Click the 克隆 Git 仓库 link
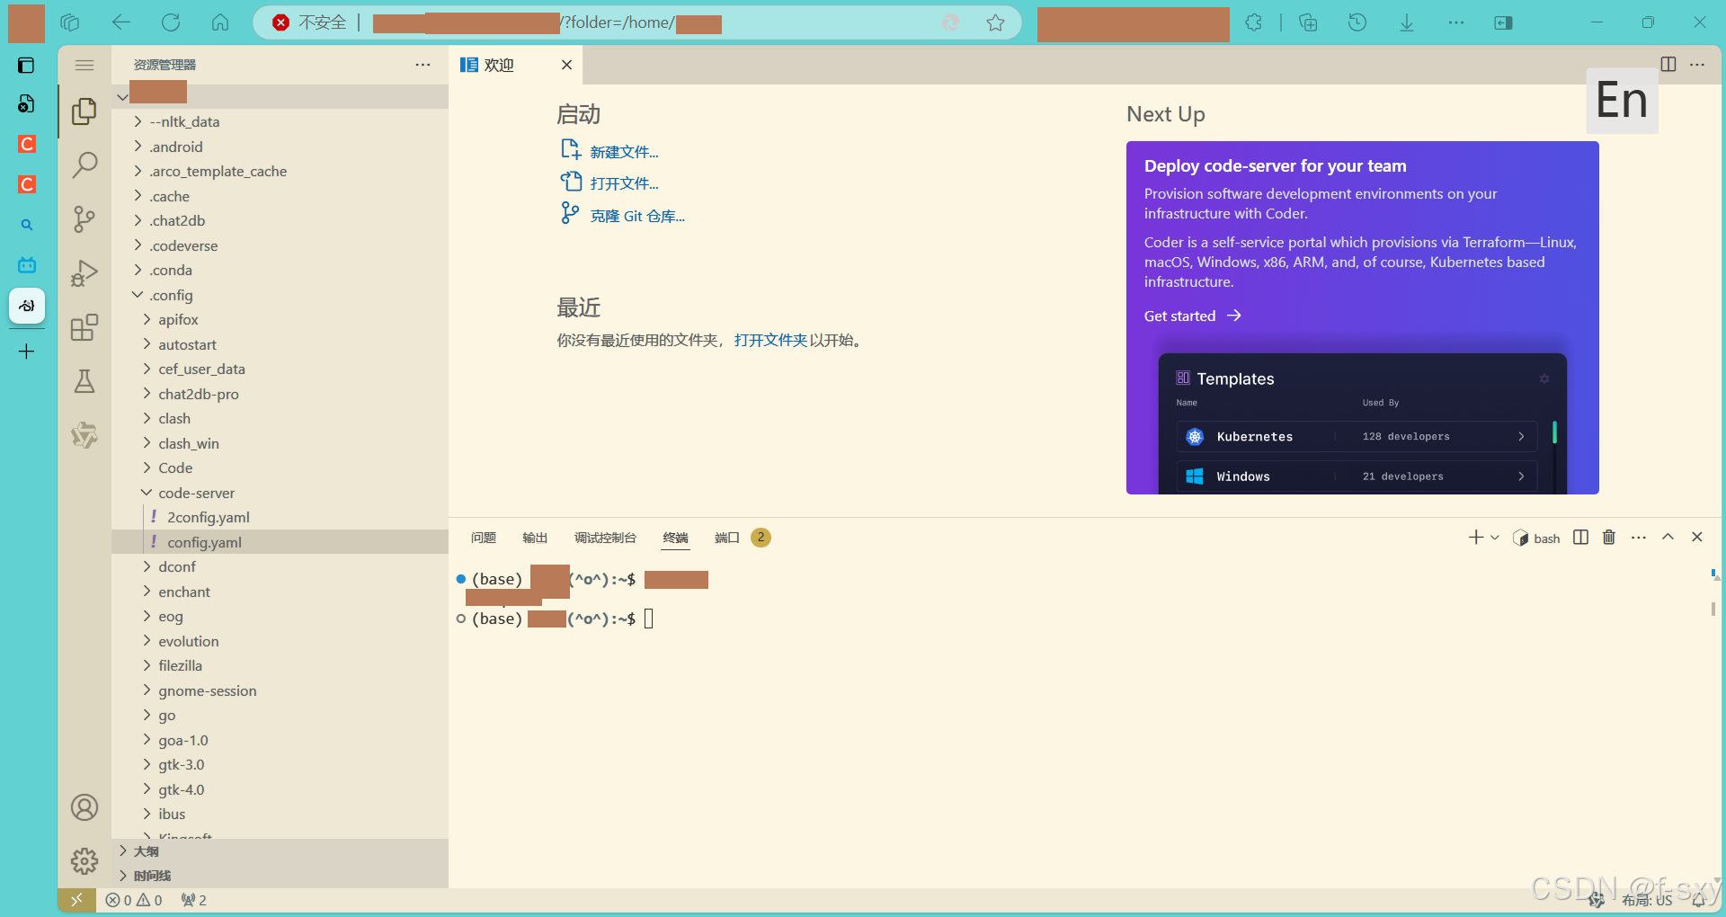The width and height of the screenshot is (1726, 917). tap(636, 215)
